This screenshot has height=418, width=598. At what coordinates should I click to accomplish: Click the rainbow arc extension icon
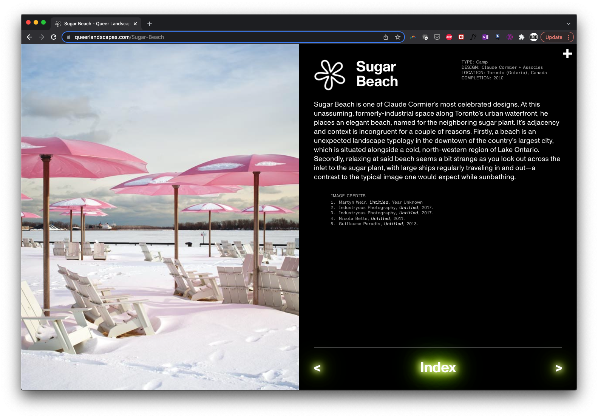coord(413,37)
